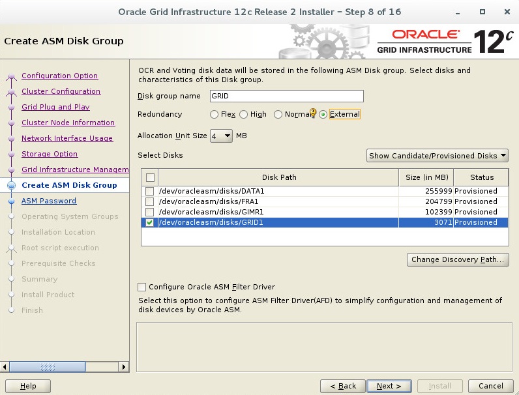Select Normal redundancy option
This screenshot has height=395, width=519.
pyautogui.click(x=278, y=115)
